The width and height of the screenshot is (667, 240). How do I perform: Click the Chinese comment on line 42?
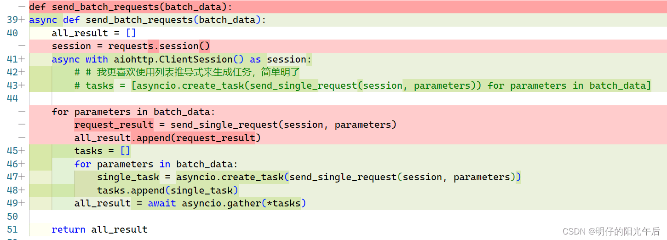click(x=187, y=72)
